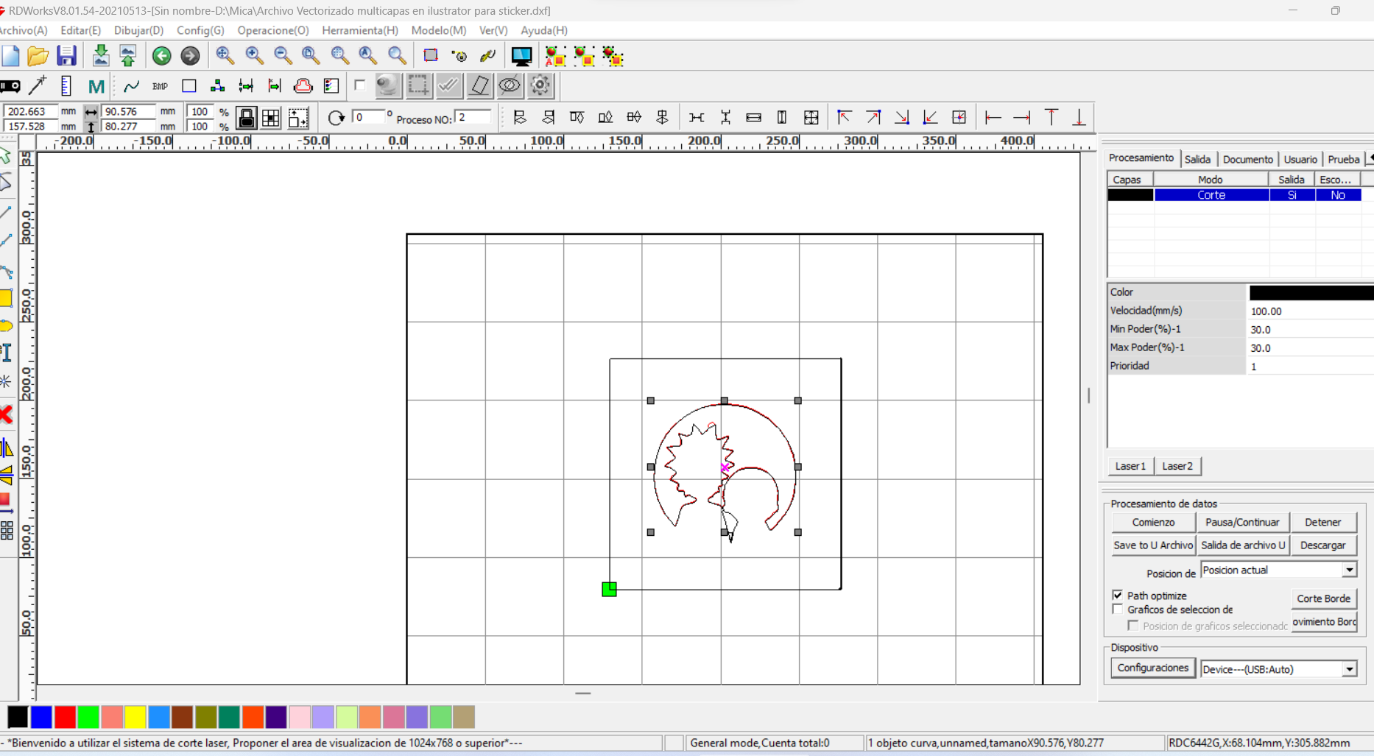This screenshot has height=756, width=1374.
Task: Click the align top-left corner arrow icon
Action: 844,118
